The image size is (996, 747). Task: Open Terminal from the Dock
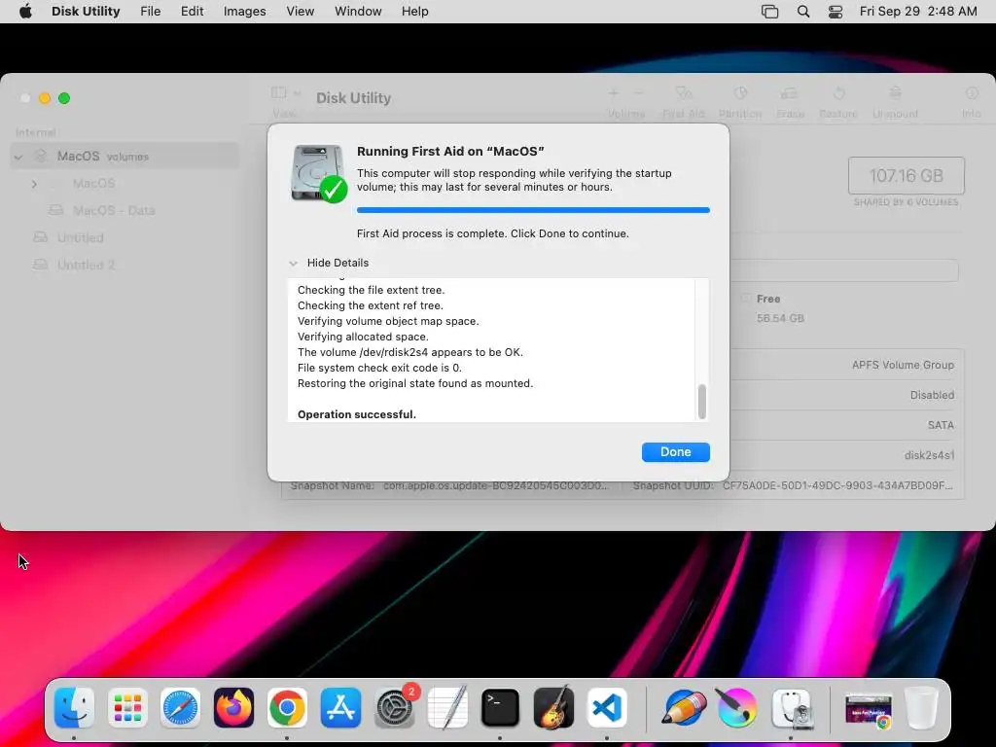click(501, 708)
